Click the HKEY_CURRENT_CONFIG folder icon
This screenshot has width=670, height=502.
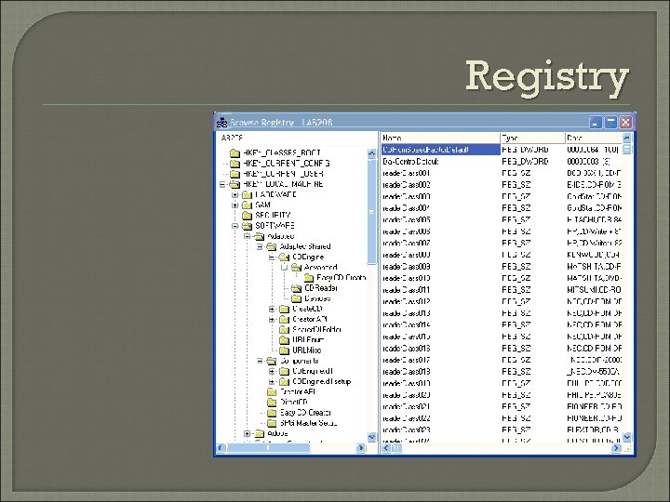234,163
